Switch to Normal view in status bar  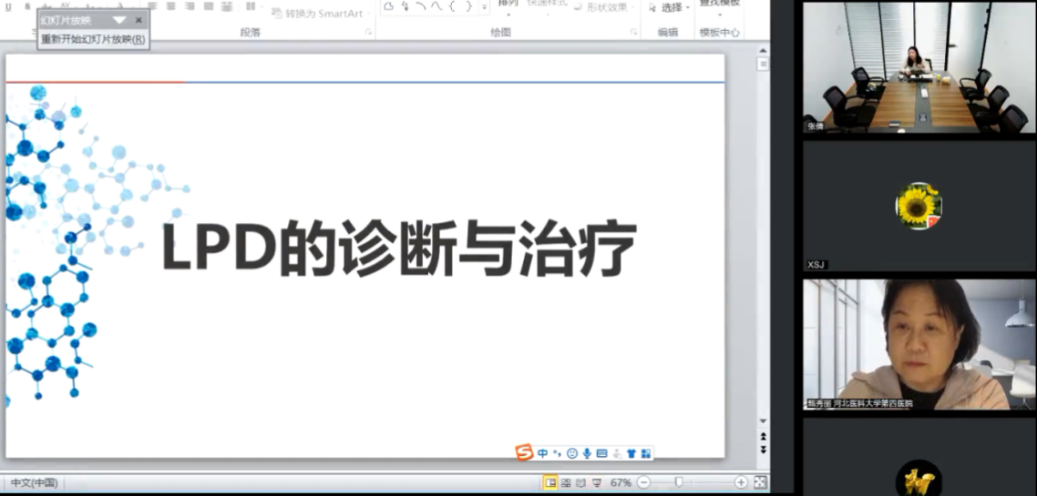[x=550, y=482]
